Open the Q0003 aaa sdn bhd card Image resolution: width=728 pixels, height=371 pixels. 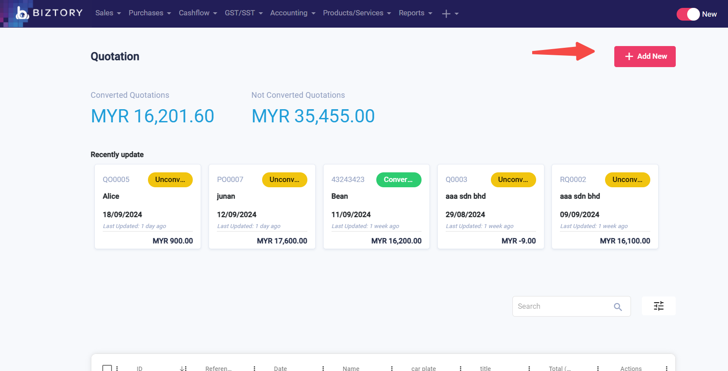491,207
